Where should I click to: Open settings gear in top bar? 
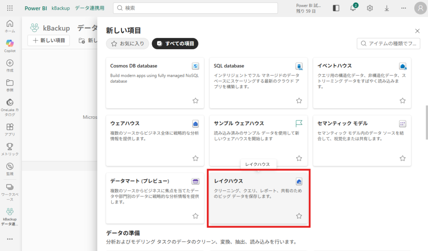click(x=369, y=8)
